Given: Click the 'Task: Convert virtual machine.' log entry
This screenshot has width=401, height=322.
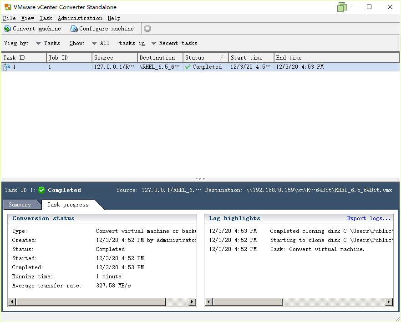Looking at the screenshot, I should pos(317,249).
